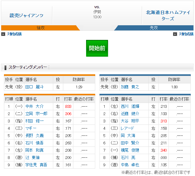Select 中島 卓也 batting average .135
Image resolution: width=195 pixels, height=176 pixels.
(164, 165)
